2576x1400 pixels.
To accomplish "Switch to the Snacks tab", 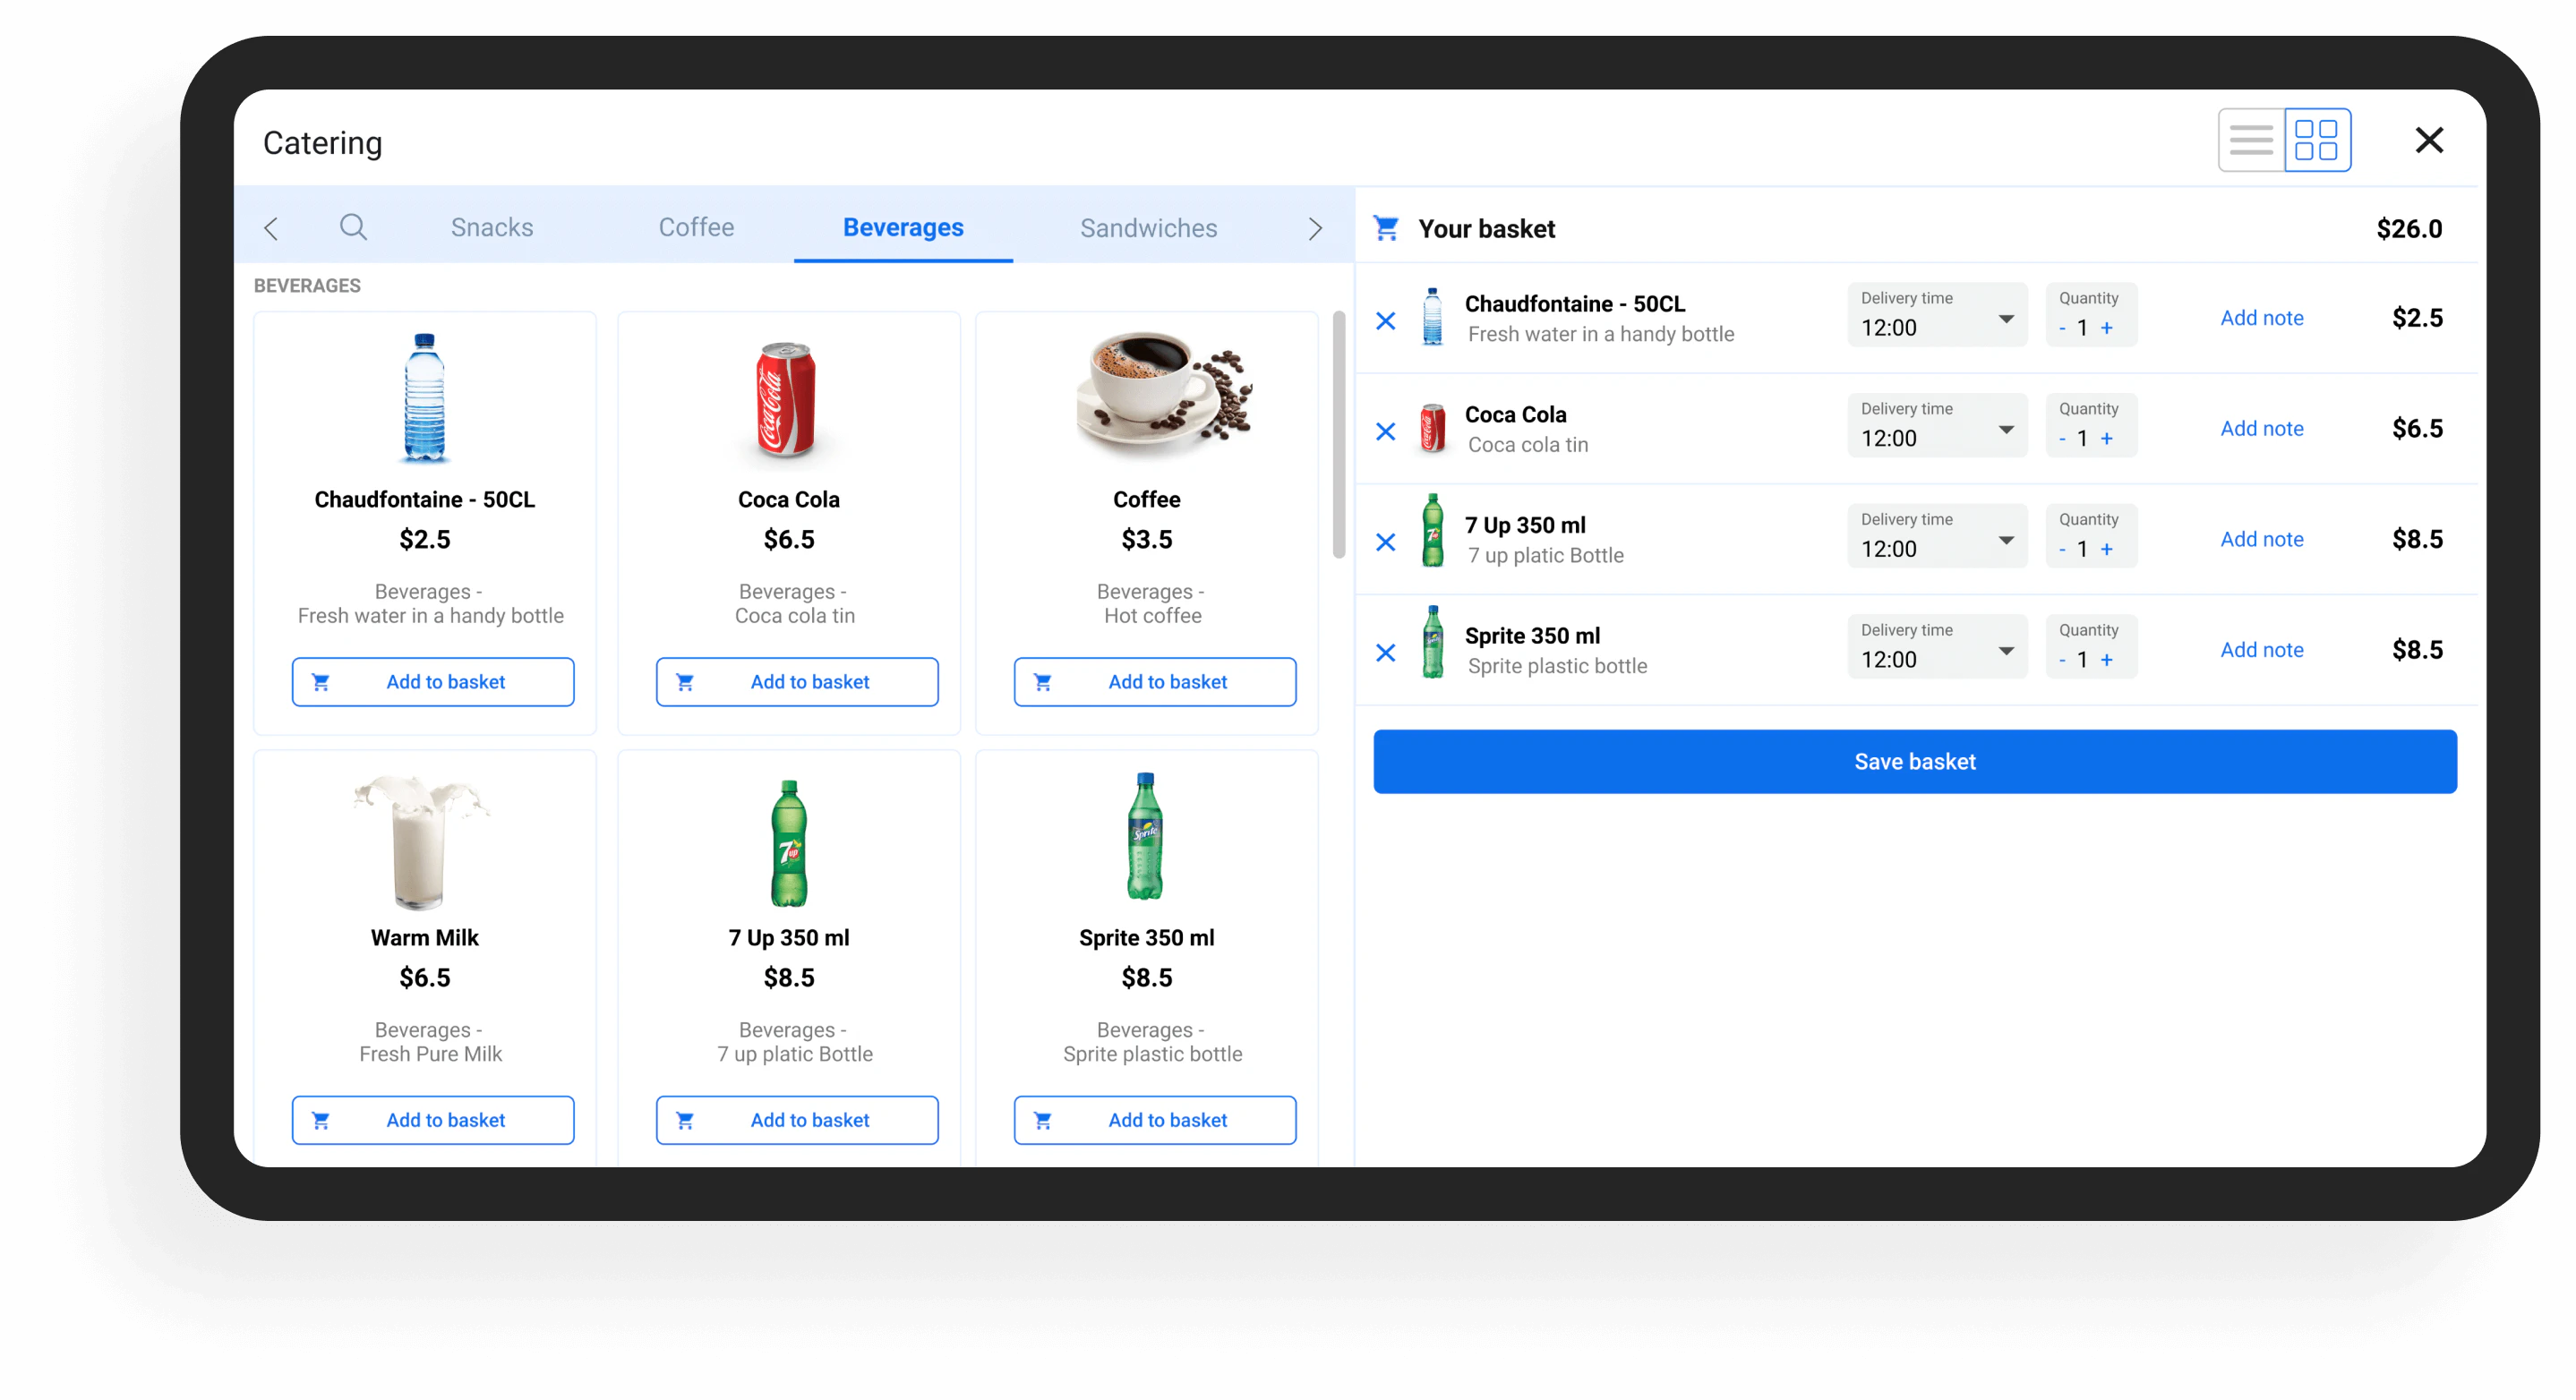I will pos(491,227).
